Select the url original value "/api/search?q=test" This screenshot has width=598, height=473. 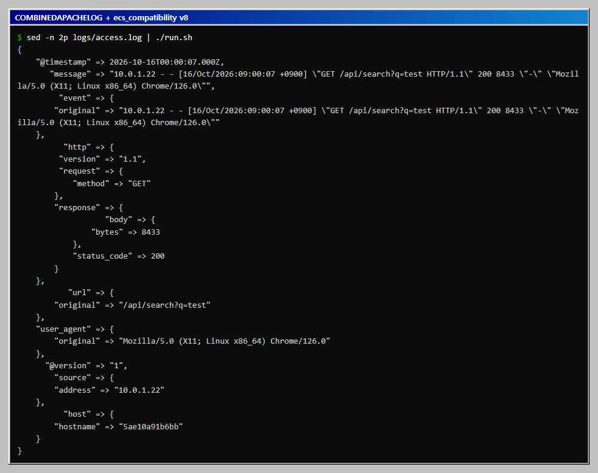pos(165,305)
